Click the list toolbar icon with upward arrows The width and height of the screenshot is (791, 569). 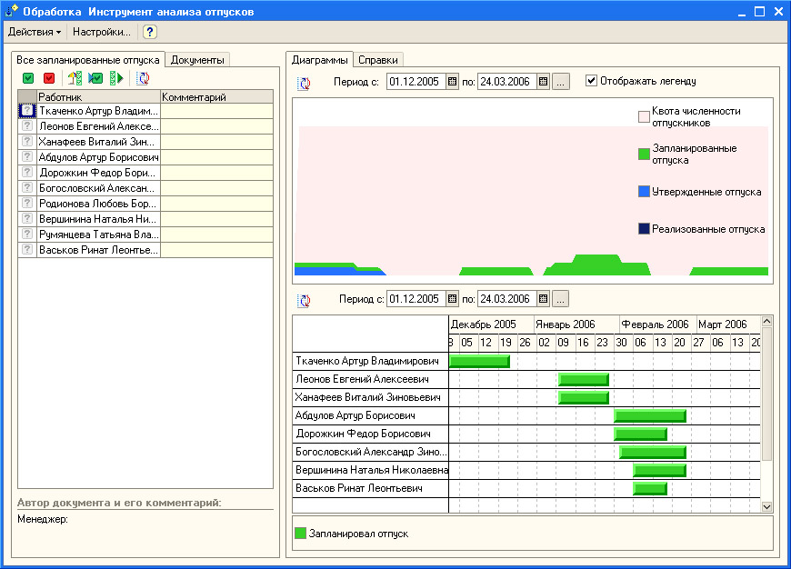pyautogui.click(x=75, y=78)
